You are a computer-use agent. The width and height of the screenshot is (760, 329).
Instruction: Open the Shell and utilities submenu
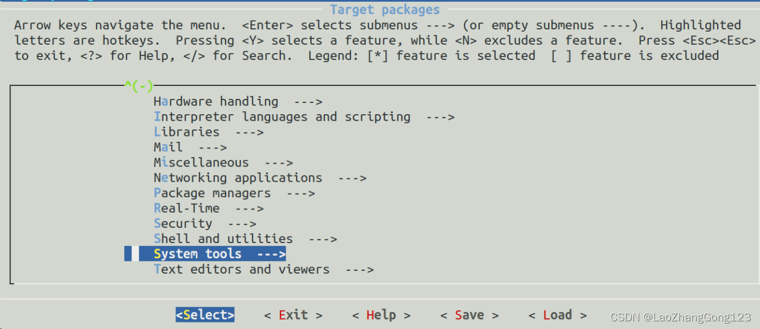tap(245, 239)
